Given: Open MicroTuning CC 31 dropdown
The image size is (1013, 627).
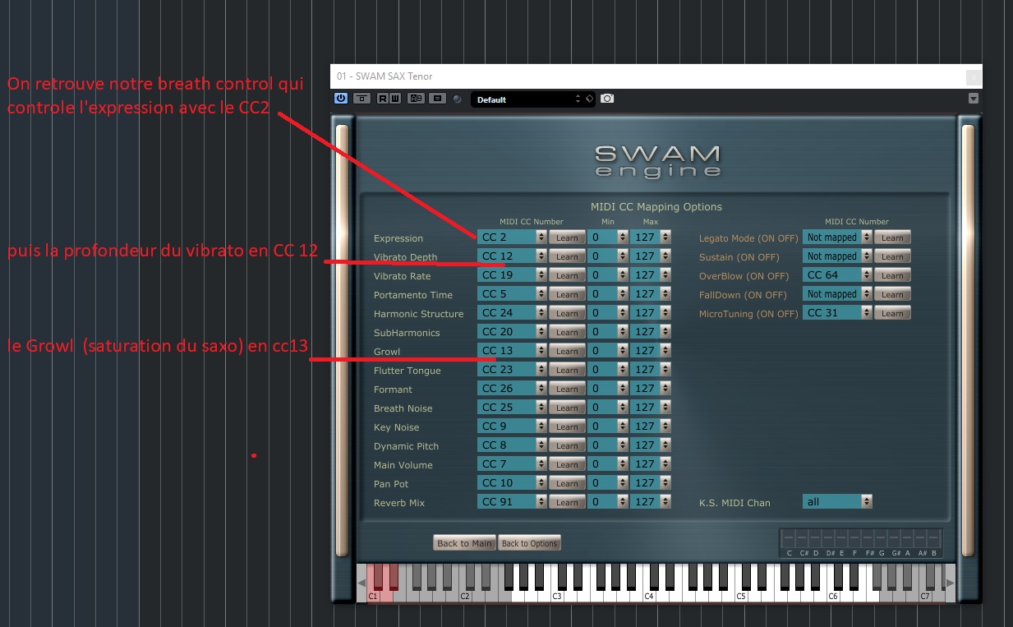Looking at the screenshot, I should (837, 313).
